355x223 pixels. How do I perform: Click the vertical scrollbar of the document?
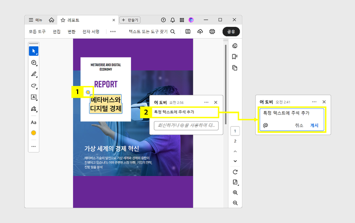[225, 84]
